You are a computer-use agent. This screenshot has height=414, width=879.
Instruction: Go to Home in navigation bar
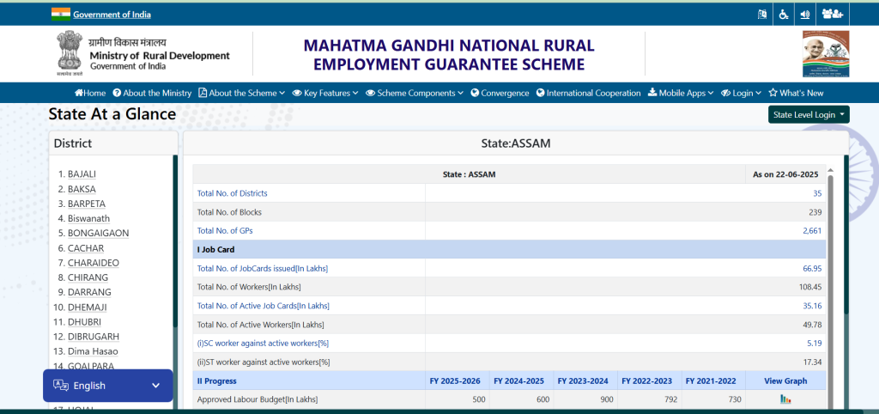[89, 93]
